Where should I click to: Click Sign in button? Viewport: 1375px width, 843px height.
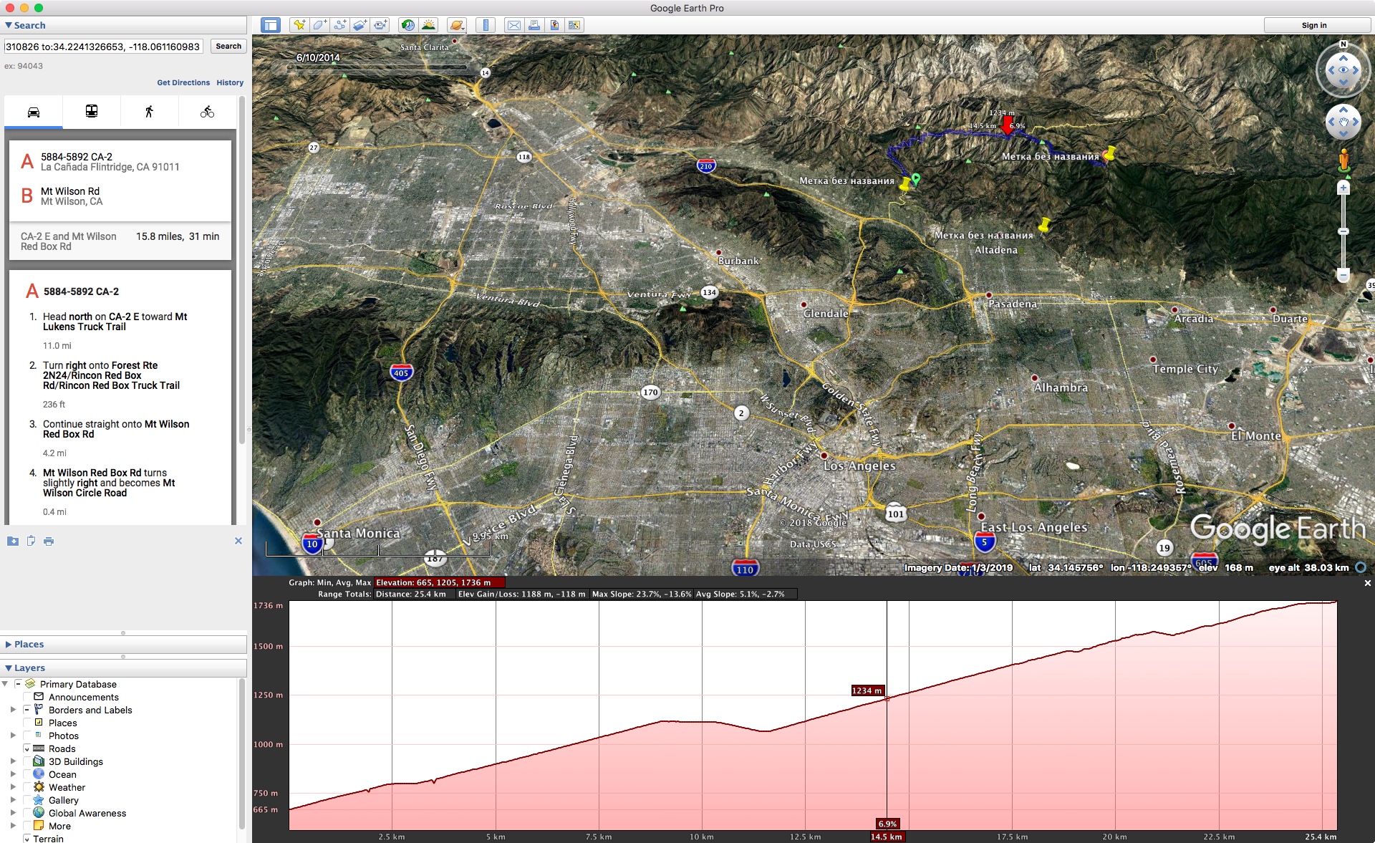pyautogui.click(x=1314, y=25)
